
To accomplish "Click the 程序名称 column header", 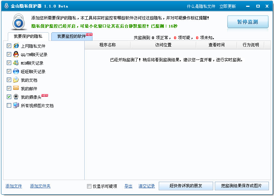I will point(107,45).
